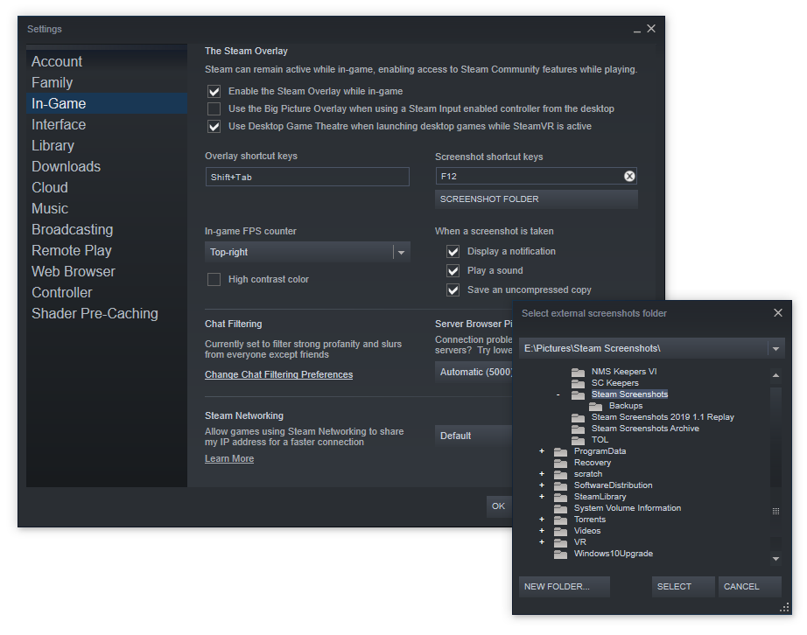Click the folder tree scroll-down arrow
The image size is (807, 635).
(775, 558)
